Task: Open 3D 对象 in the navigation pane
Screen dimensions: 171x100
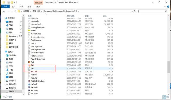Action: [12, 55]
